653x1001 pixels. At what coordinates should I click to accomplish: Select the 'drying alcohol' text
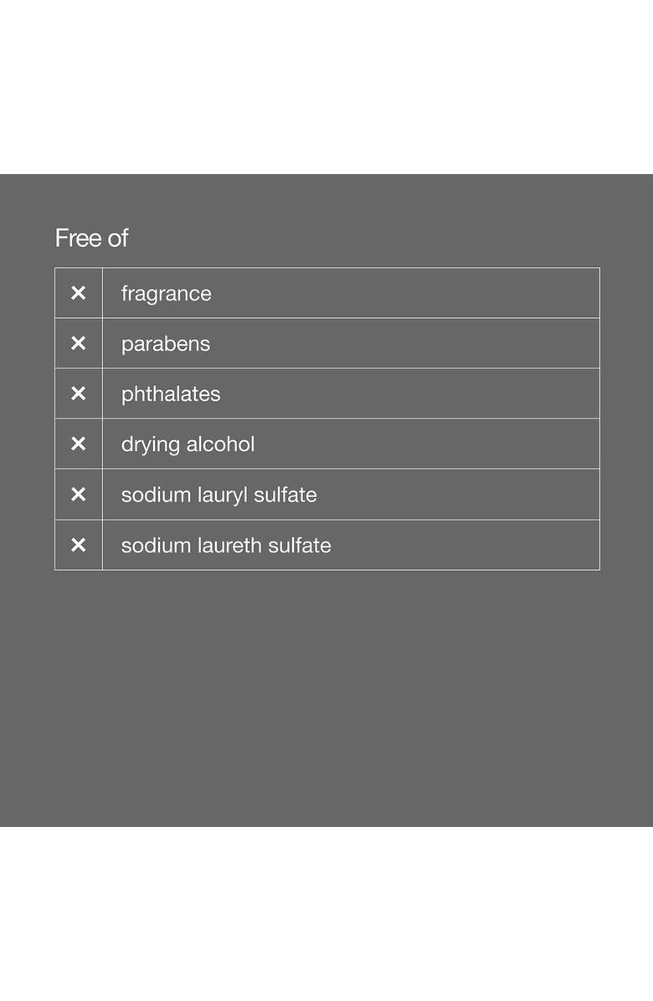pyautogui.click(x=188, y=444)
